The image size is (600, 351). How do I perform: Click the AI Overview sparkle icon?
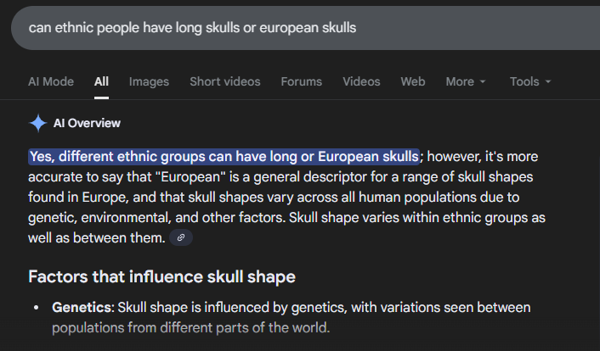(38, 123)
